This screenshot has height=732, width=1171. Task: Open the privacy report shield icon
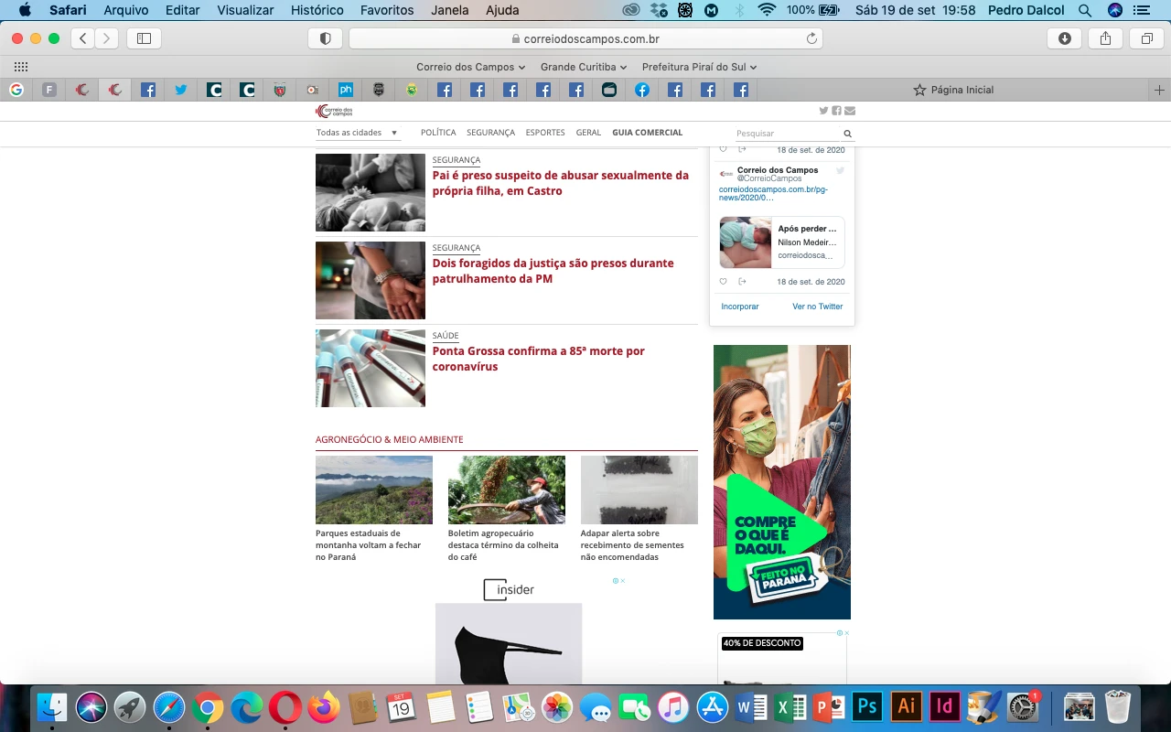tap(325, 38)
